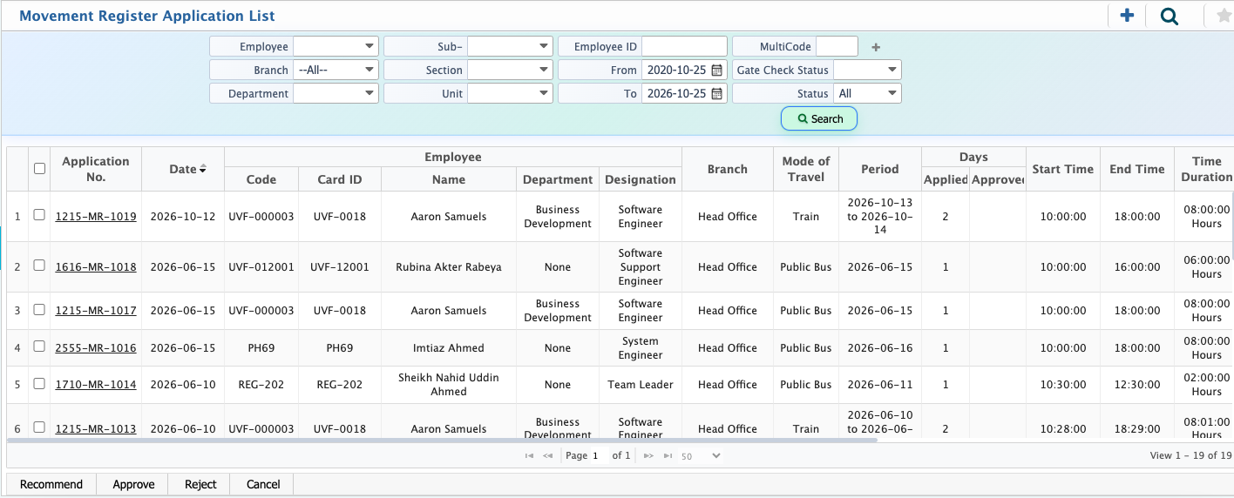The height and width of the screenshot is (498, 1234).
Task: Click the View 1 - 19 of 19 text
Action: (1190, 455)
